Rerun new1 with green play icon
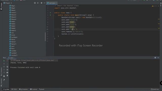Viewport: 162px width, 91px height. [4, 61]
